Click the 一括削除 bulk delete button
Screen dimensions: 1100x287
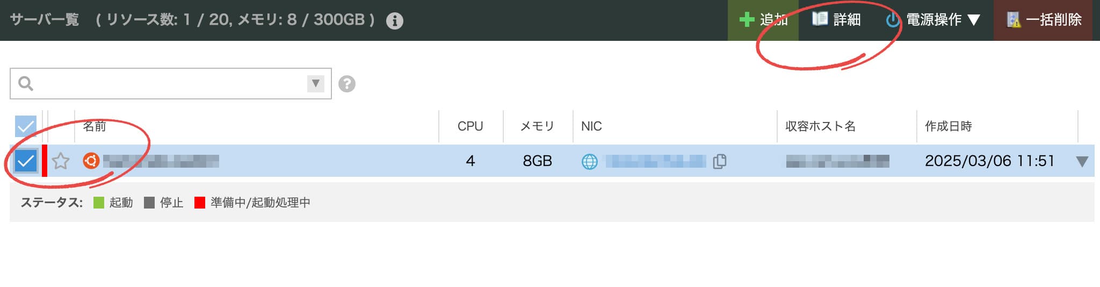coord(1043,20)
